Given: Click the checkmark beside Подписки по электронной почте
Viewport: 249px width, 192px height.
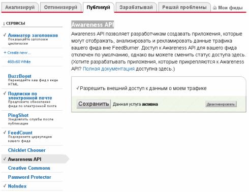Looking at the screenshot, I should pyautogui.click(x=5, y=93).
